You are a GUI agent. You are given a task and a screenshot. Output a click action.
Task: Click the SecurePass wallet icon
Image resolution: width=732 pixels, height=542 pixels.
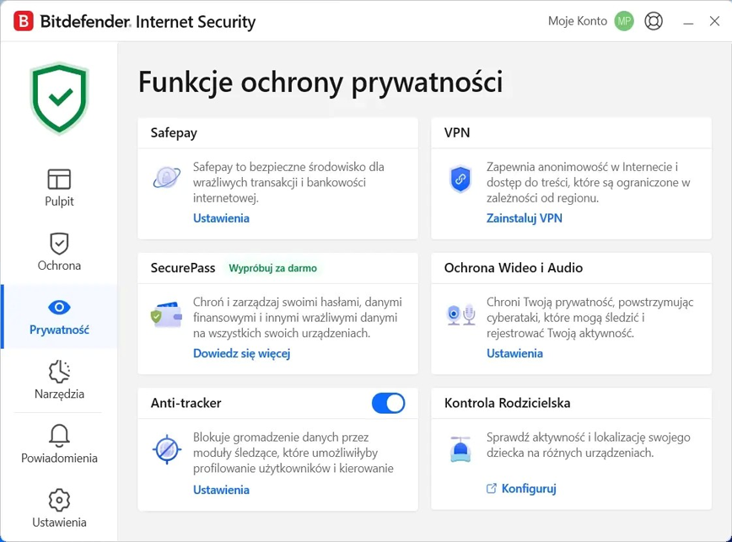166,316
